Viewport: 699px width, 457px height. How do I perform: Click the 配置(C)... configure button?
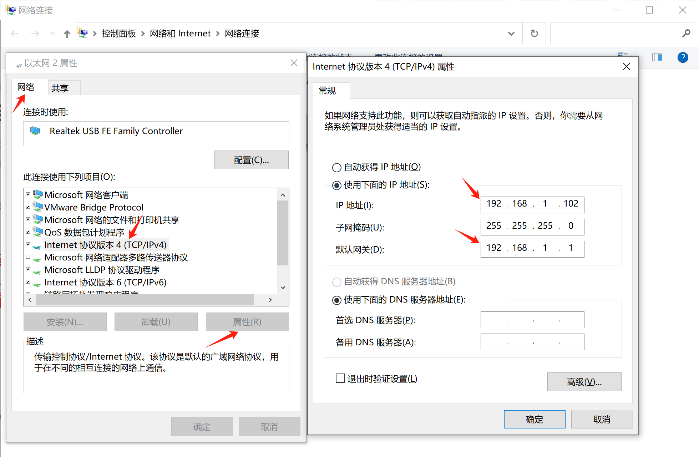[x=251, y=160]
